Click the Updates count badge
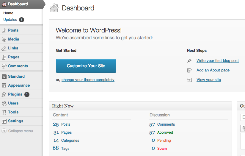The image size is (245, 156). 22,20
